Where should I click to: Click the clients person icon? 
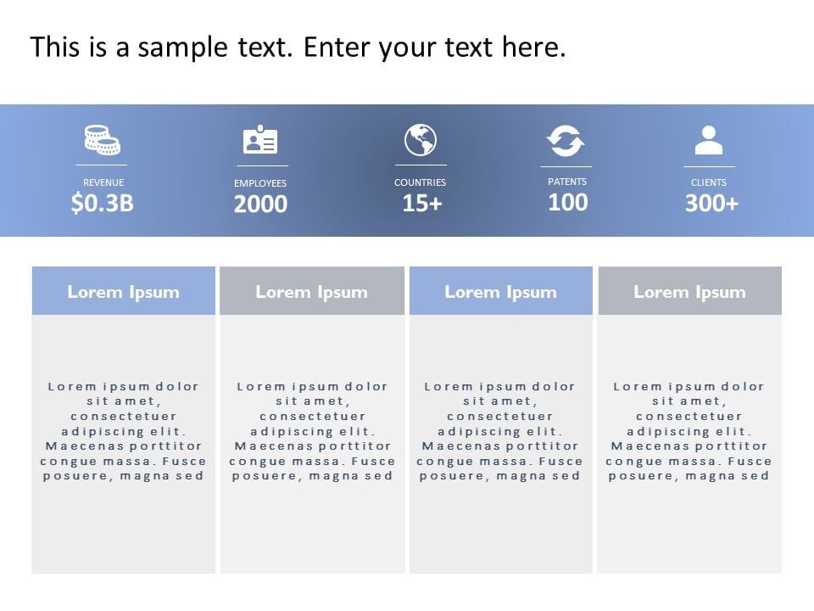[709, 140]
